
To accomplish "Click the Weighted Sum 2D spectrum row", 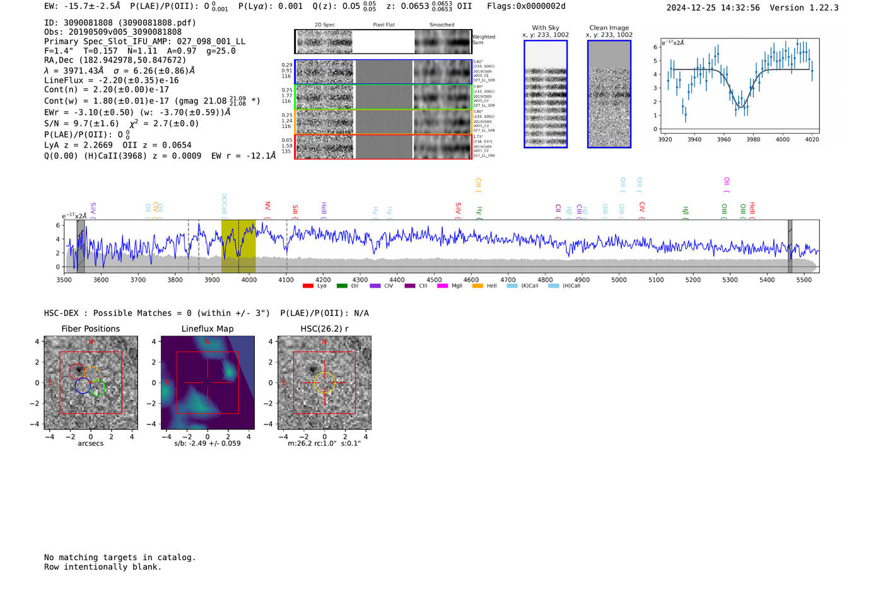I will 383,42.
